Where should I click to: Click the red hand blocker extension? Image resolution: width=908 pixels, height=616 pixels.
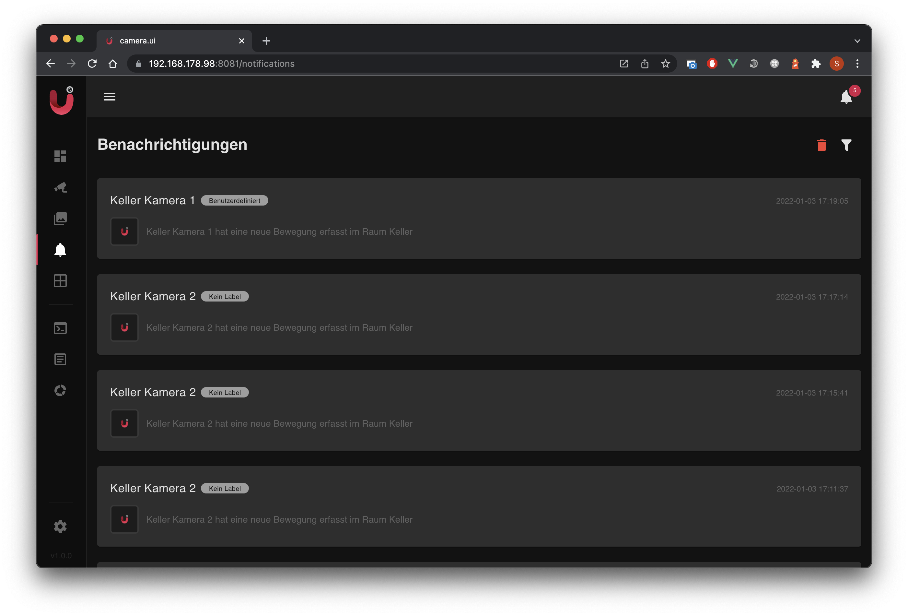pos(712,63)
